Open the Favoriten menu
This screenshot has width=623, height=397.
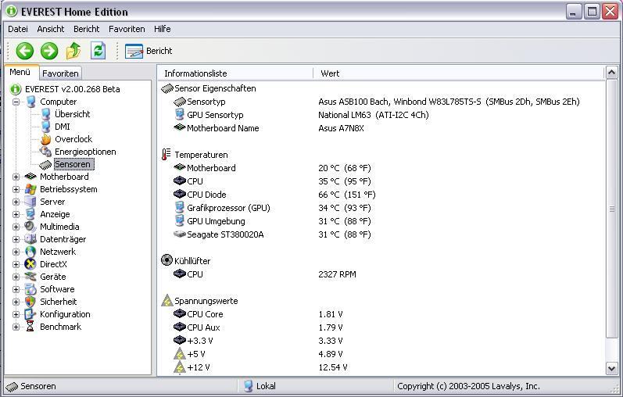pyautogui.click(x=127, y=29)
